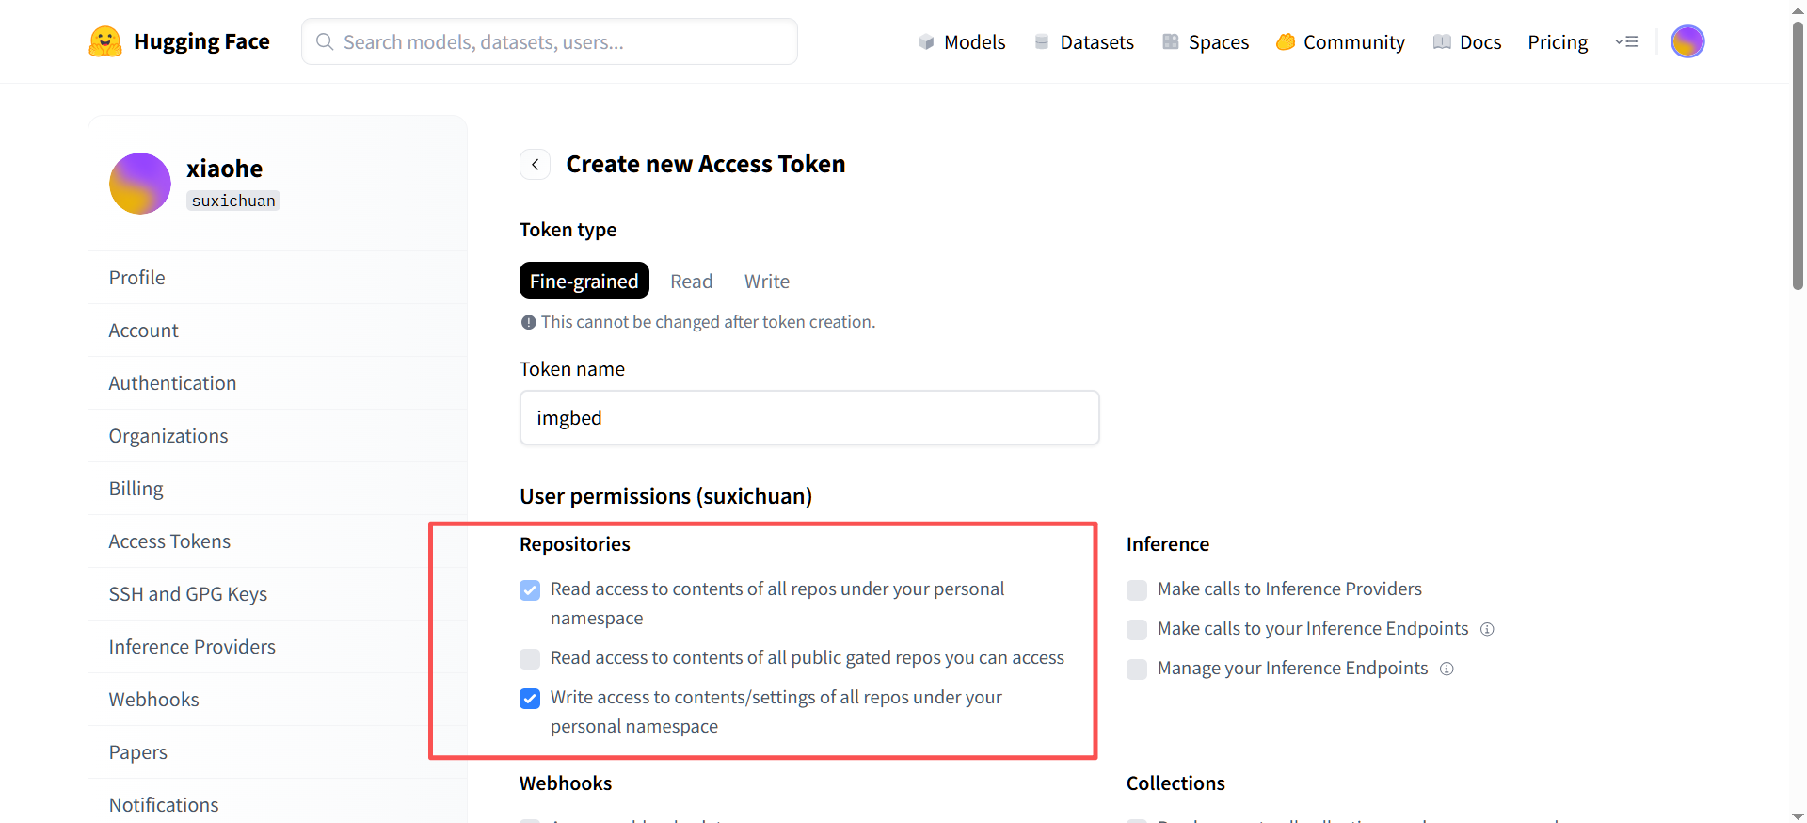
Task: Click the Community hands icon
Action: click(x=1286, y=41)
